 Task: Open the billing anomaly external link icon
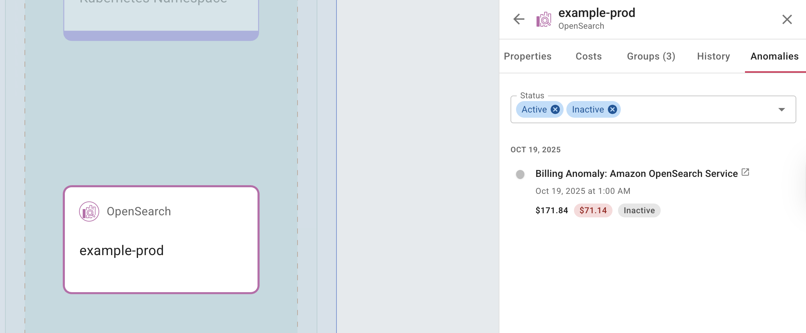coord(745,172)
